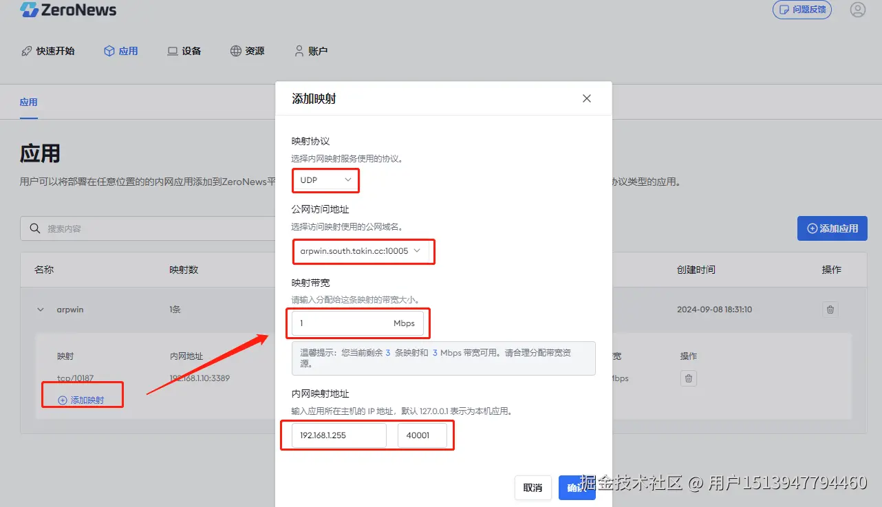
Task: Click the 192.168.1.10:3389 address text
Action: [x=200, y=378]
